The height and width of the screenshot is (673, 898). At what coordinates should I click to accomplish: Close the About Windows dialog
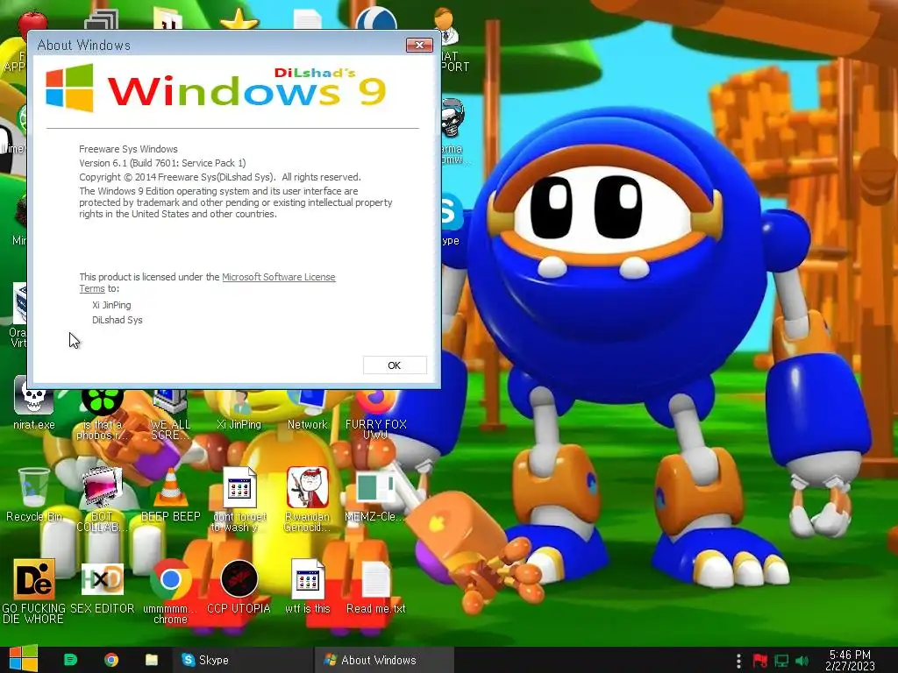[419, 45]
